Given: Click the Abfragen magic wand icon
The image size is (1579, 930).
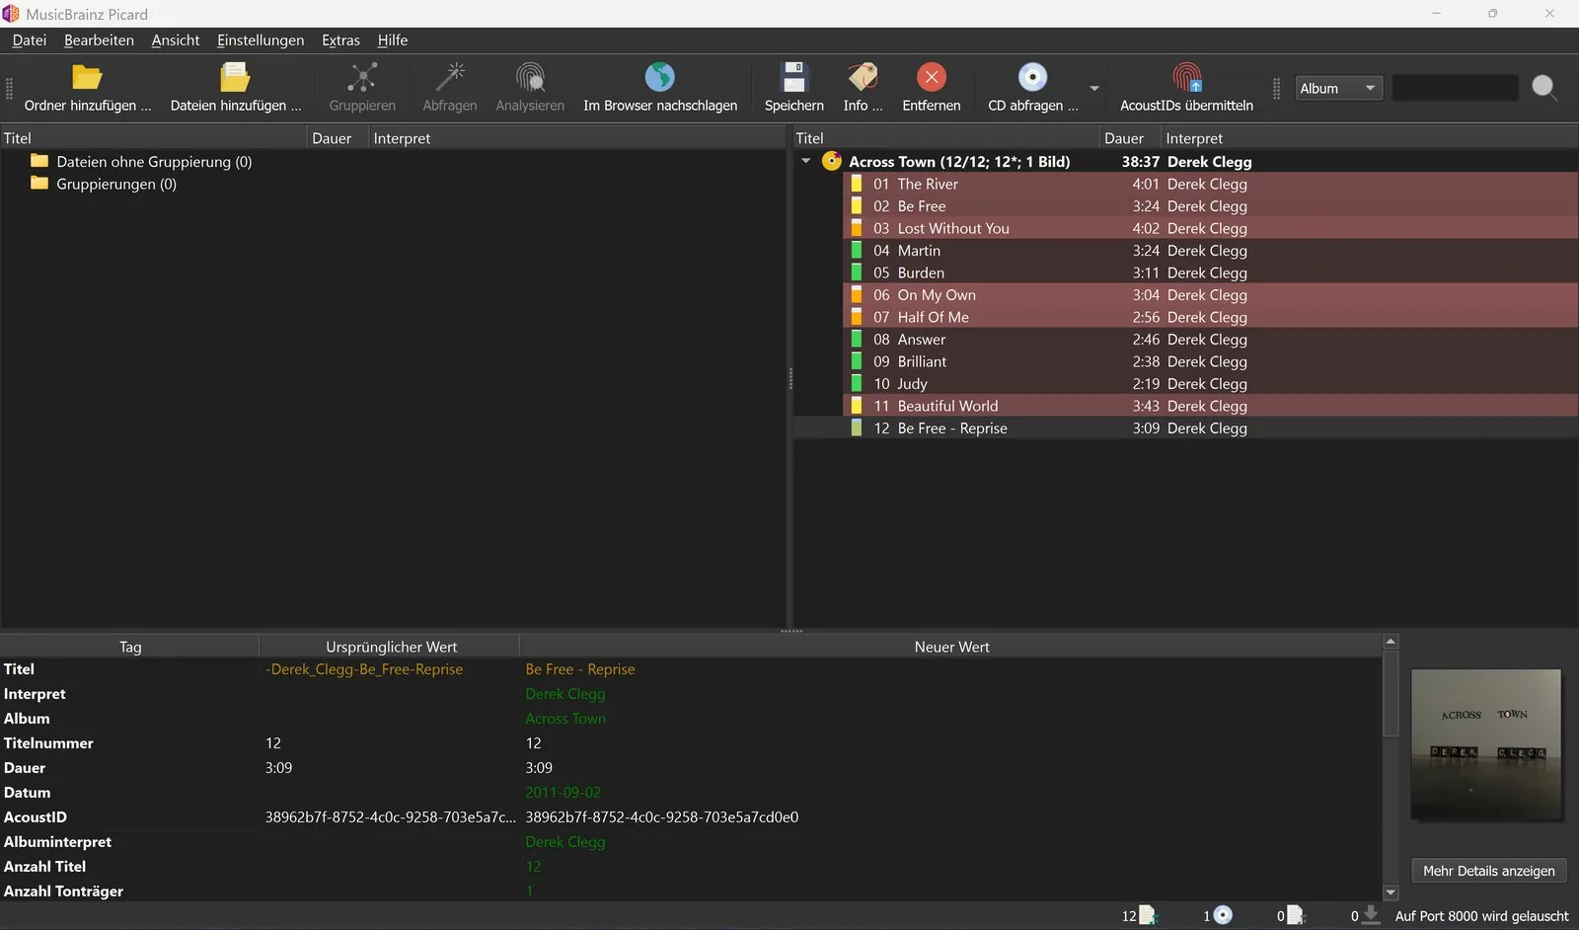Looking at the screenshot, I should click(450, 77).
